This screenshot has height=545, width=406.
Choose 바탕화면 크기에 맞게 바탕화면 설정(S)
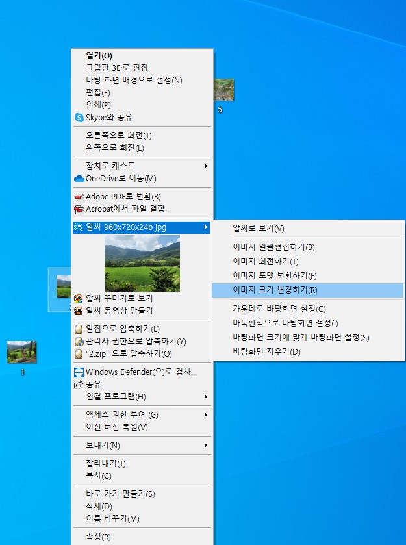[x=308, y=338]
